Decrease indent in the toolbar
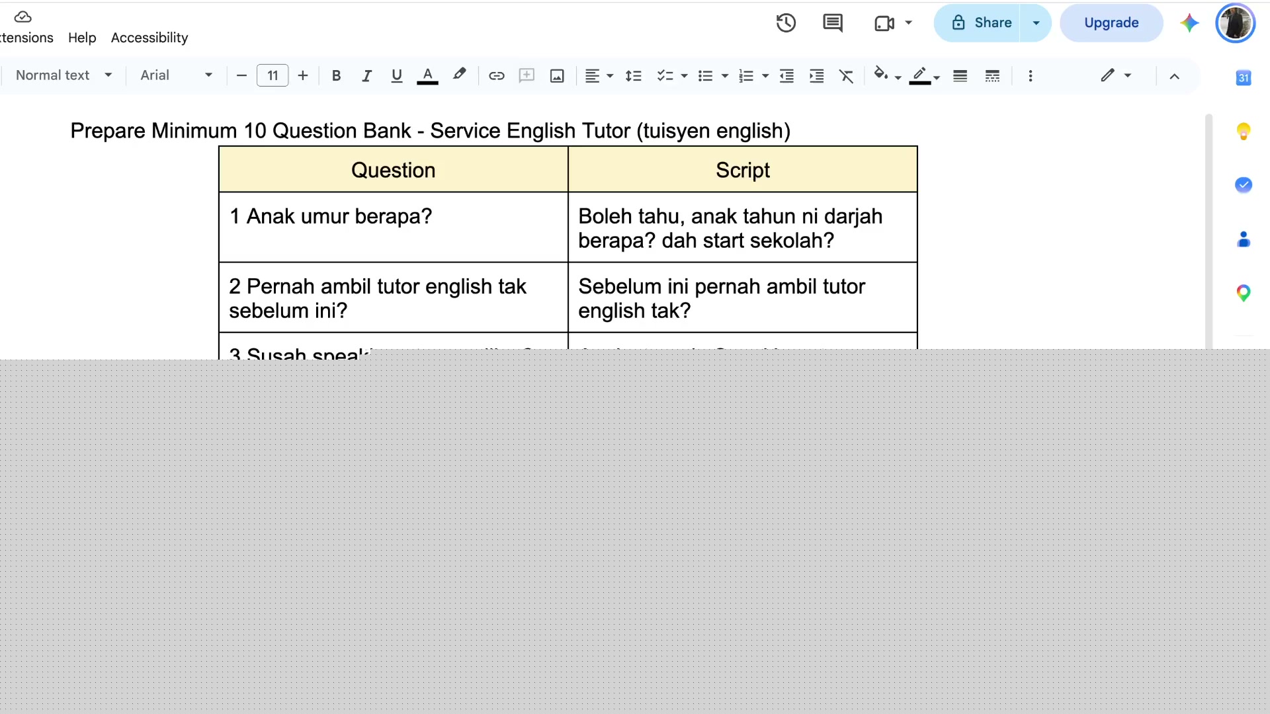This screenshot has height=714, width=1270. click(786, 76)
